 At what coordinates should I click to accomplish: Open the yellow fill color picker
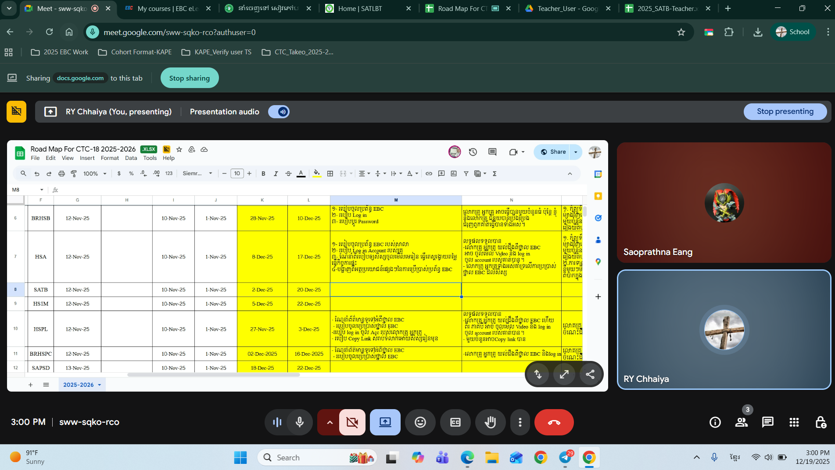point(316,174)
